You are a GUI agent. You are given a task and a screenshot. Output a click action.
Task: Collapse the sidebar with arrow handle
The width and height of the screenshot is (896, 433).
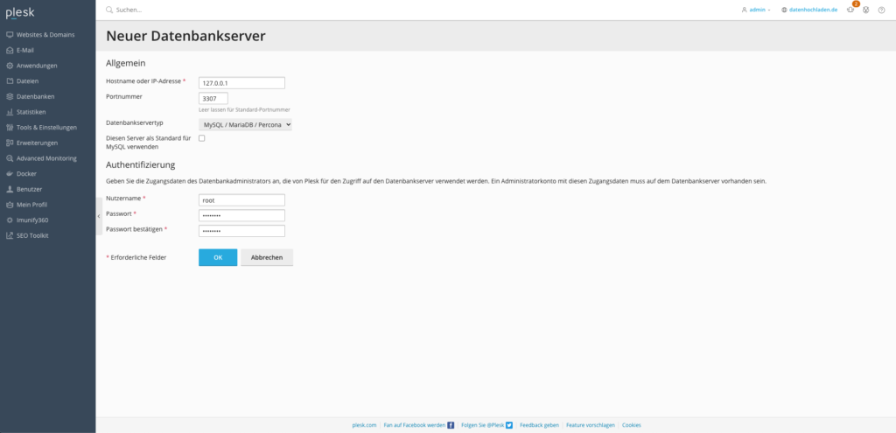(99, 216)
